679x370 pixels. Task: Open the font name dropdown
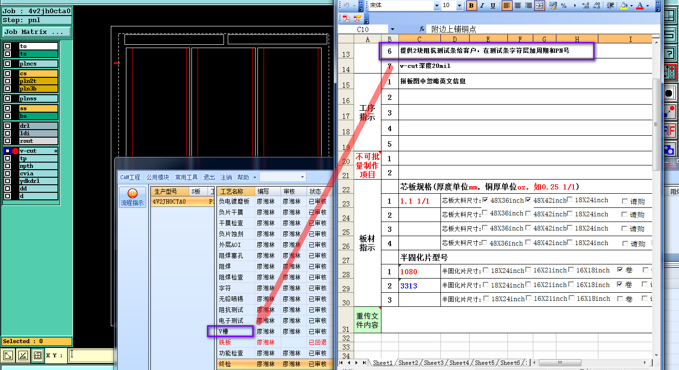436,6
